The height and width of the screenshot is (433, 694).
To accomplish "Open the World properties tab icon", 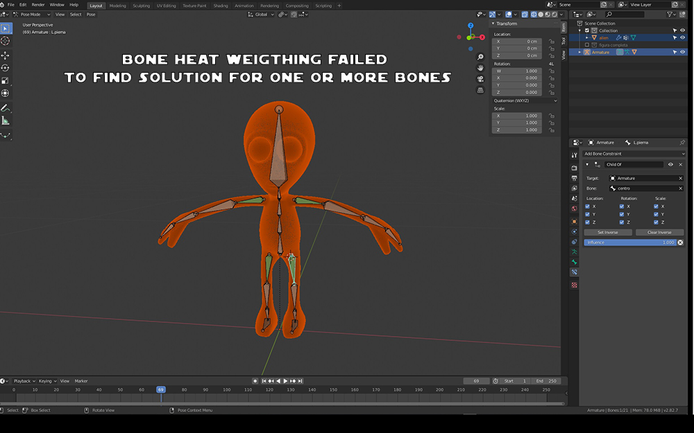I will point(574,209).
